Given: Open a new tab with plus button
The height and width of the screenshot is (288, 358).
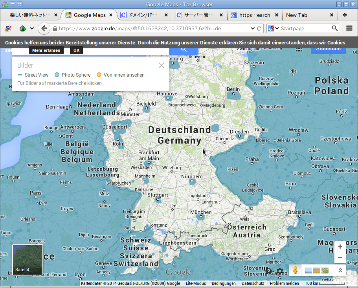Looking at the screenshot, I should pos(345,15).
